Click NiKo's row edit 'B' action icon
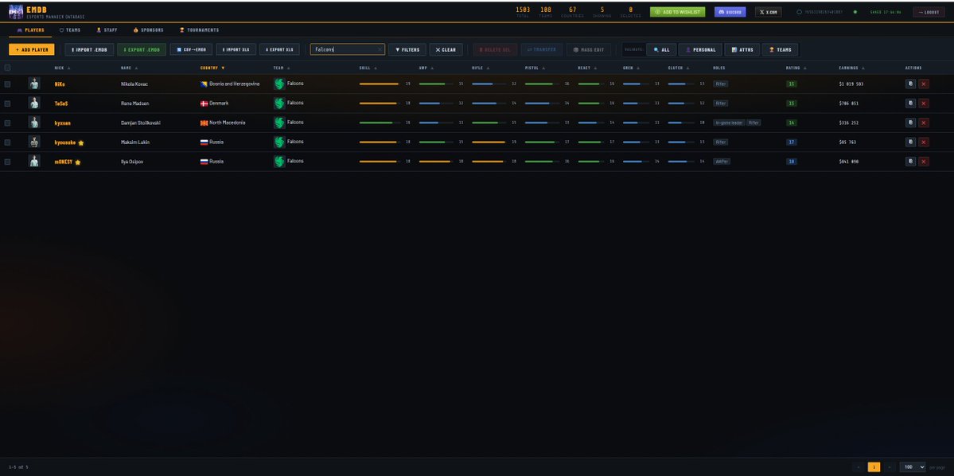 pyautogui.click(x=910, y=84)
